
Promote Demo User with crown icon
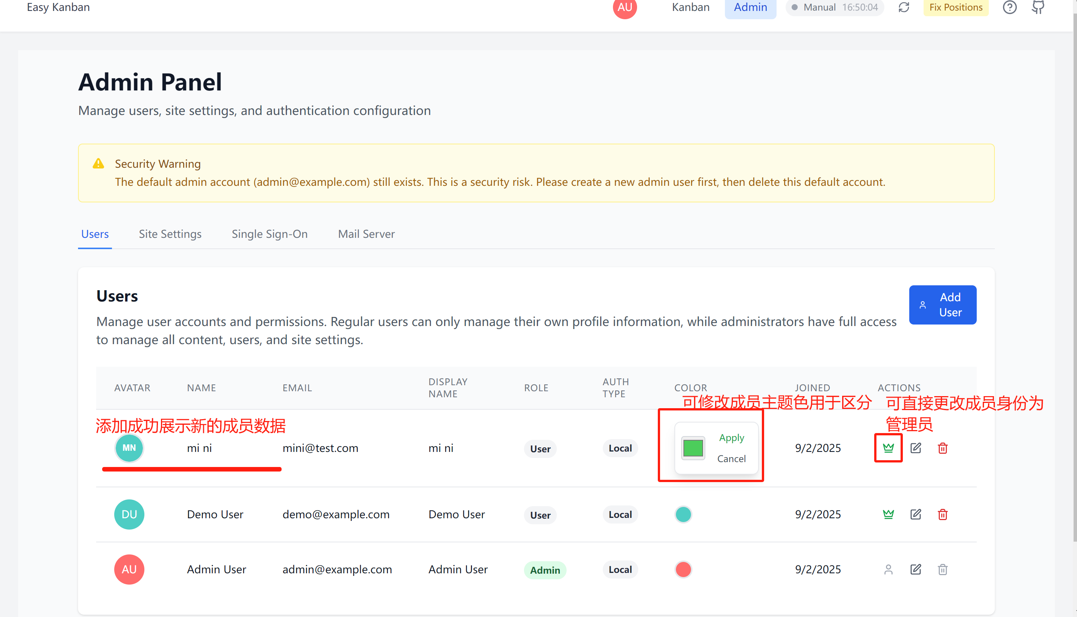[x=889, y=514]
